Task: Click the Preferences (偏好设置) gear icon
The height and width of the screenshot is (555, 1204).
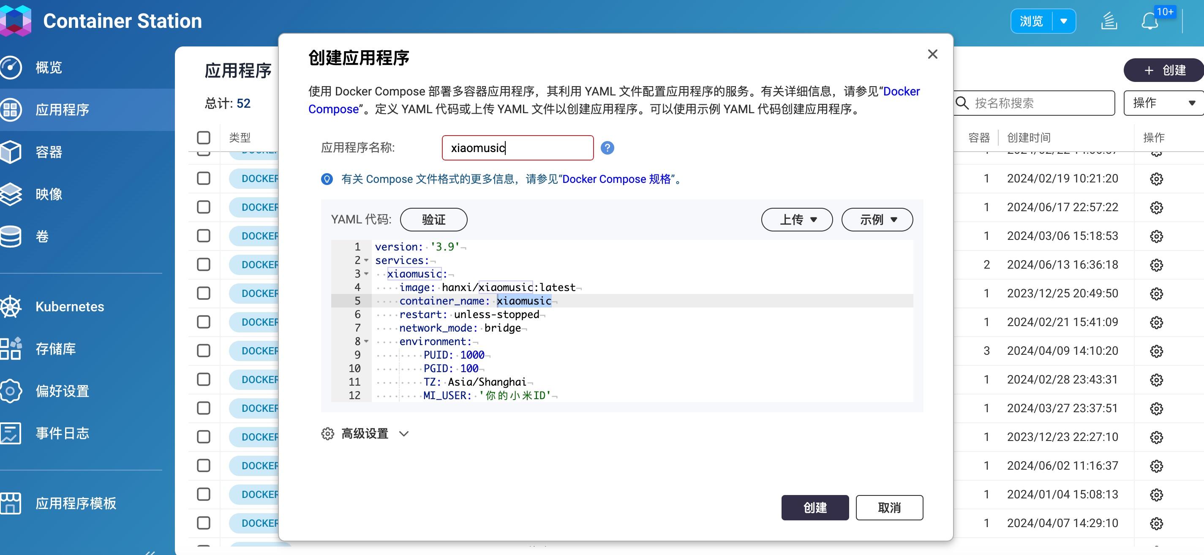Action: click(10, 391)
